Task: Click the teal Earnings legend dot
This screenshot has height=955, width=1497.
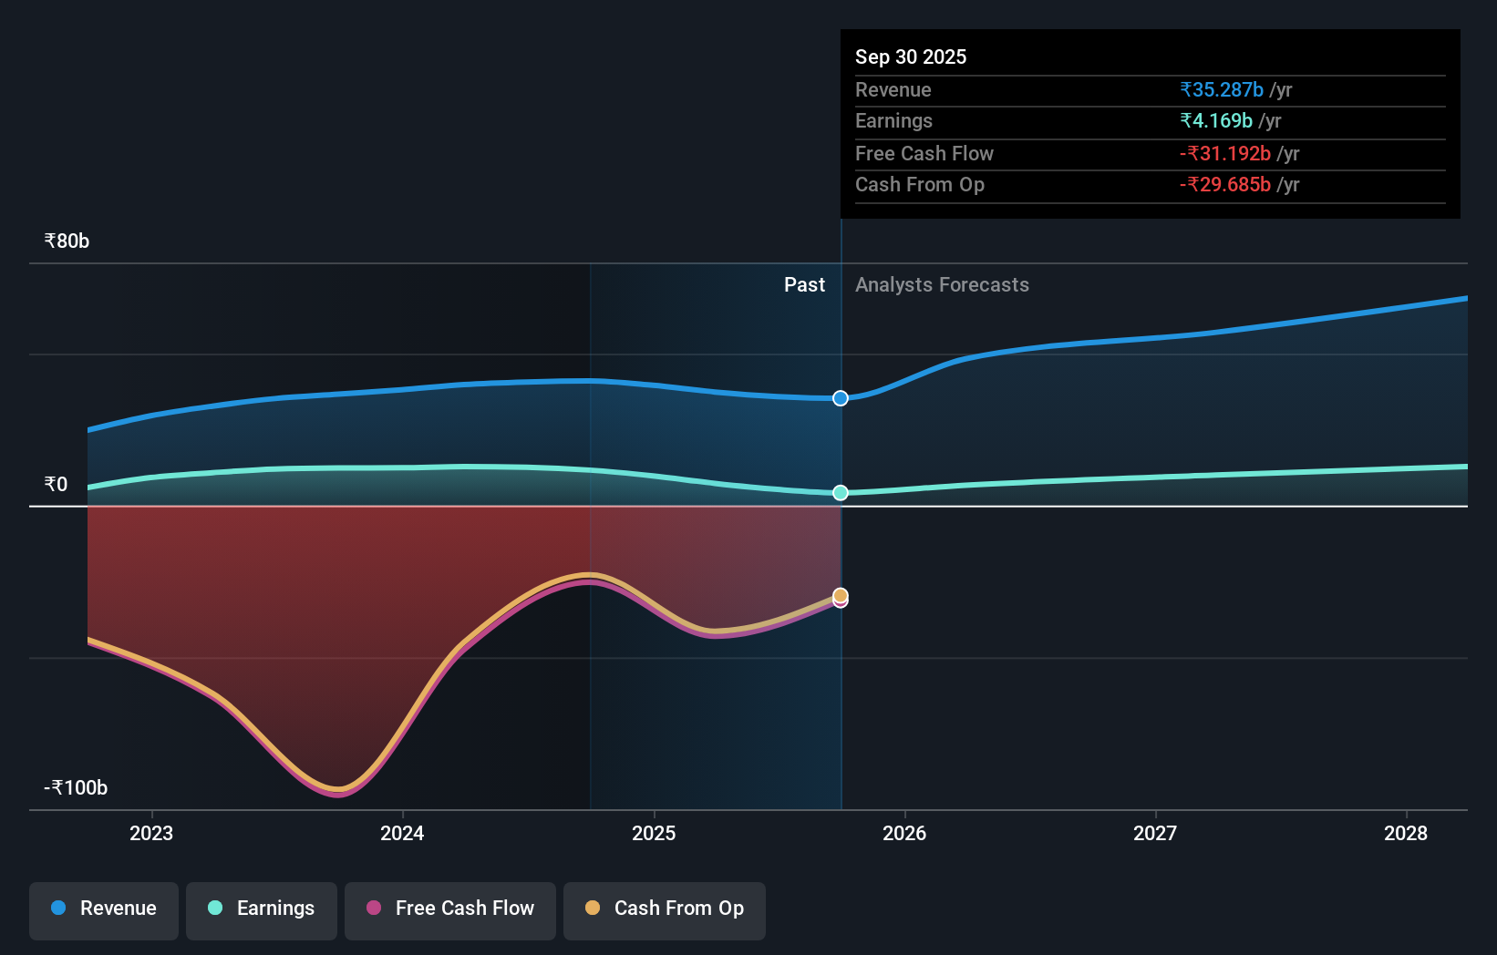Action: click(x=214, y=909)
